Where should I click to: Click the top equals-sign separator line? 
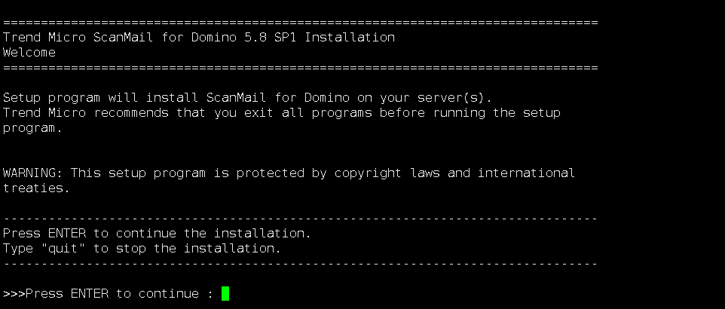click(300, 23)
